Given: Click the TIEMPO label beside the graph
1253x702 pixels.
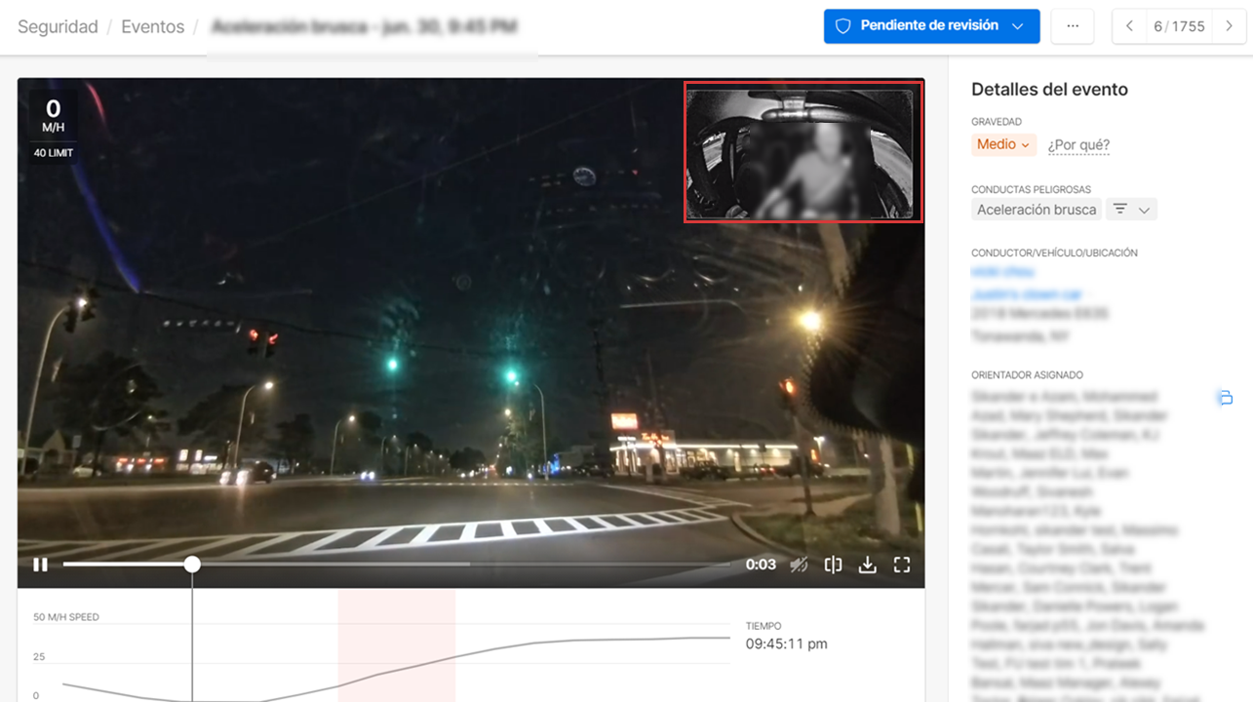Looking at the screenshot, I should coord(764,626).
